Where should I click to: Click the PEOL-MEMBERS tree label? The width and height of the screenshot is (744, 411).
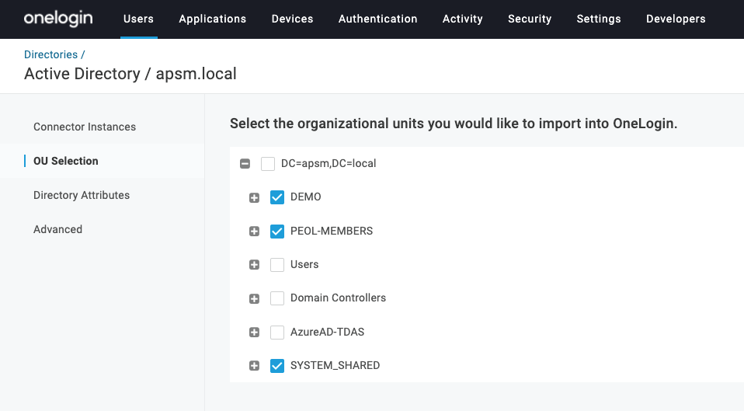coord(332,231)
